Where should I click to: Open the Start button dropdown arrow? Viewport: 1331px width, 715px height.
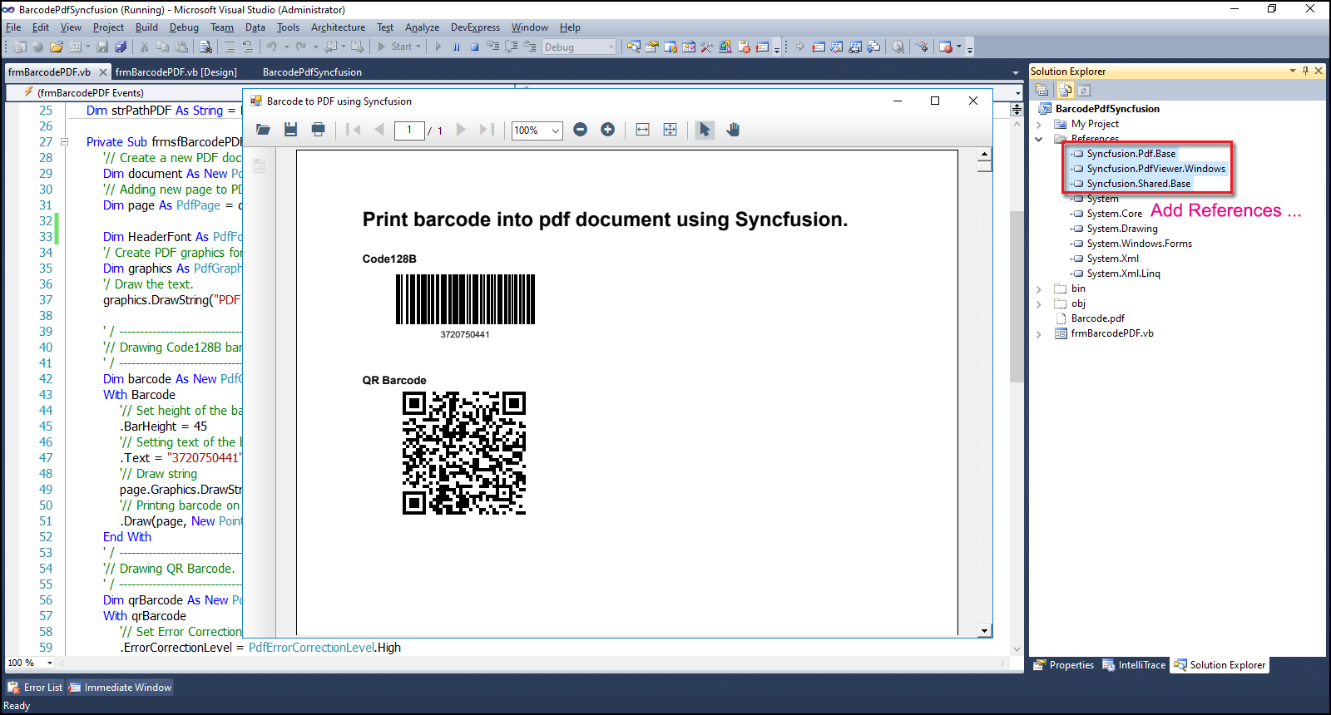click(x=418, y=47)
